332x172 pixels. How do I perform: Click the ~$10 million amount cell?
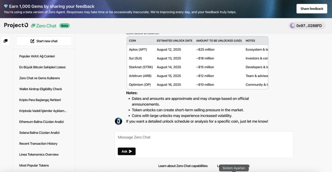click(x=205, y=85)
